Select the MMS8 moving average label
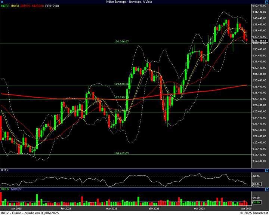 click(15, 6)
